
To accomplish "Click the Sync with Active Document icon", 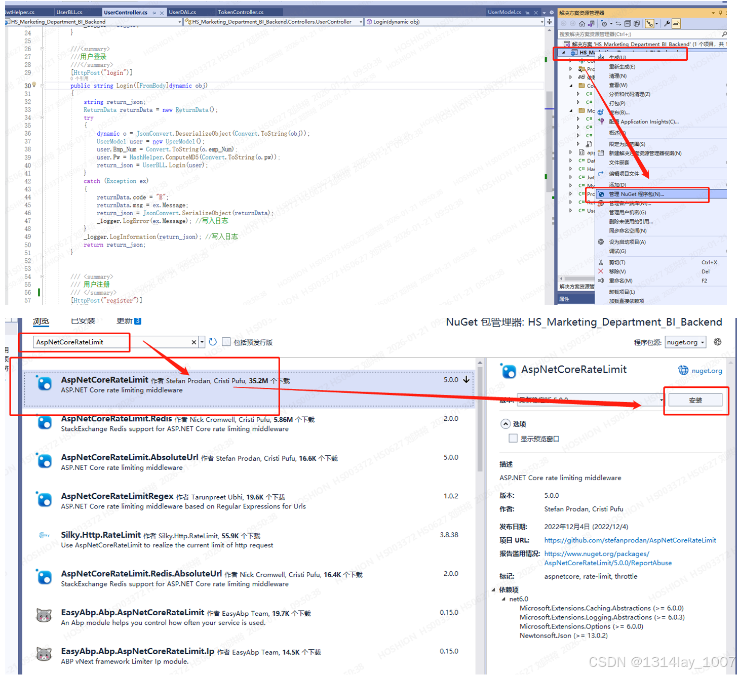I will tap(618, 23).
